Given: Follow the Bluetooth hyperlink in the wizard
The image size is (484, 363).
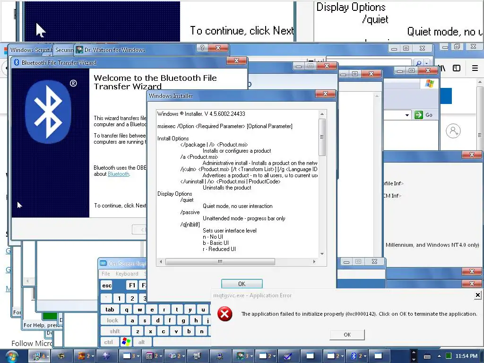Looking at the screenshot, I should (x=118, y=174).
